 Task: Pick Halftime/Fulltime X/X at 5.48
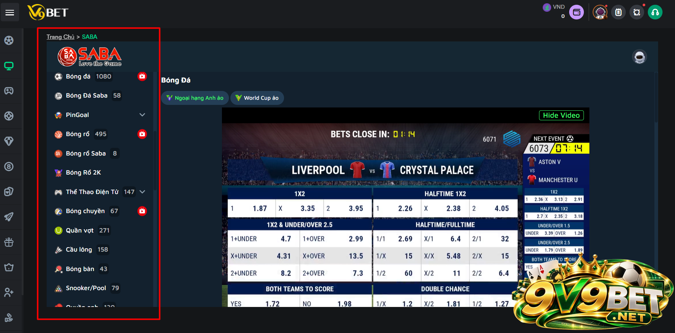pyautogui.click(x=445, y=256)
